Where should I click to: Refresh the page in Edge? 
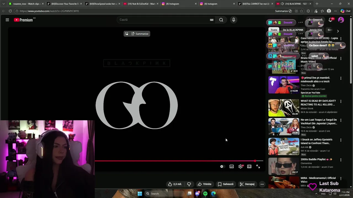click(10, 11)
